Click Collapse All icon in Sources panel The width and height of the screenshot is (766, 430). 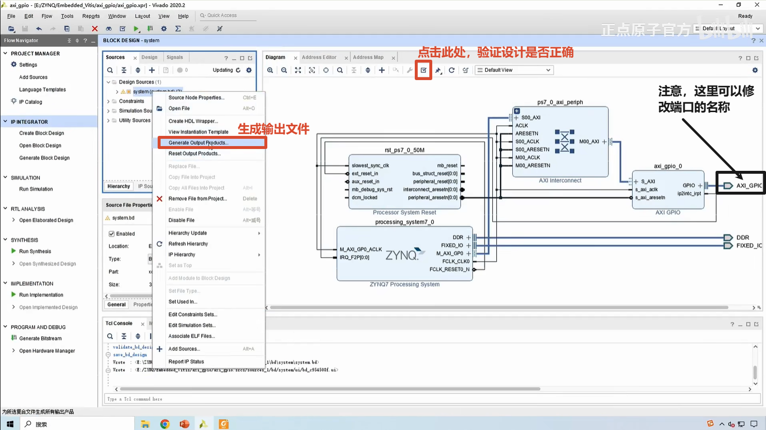(124, 70)
